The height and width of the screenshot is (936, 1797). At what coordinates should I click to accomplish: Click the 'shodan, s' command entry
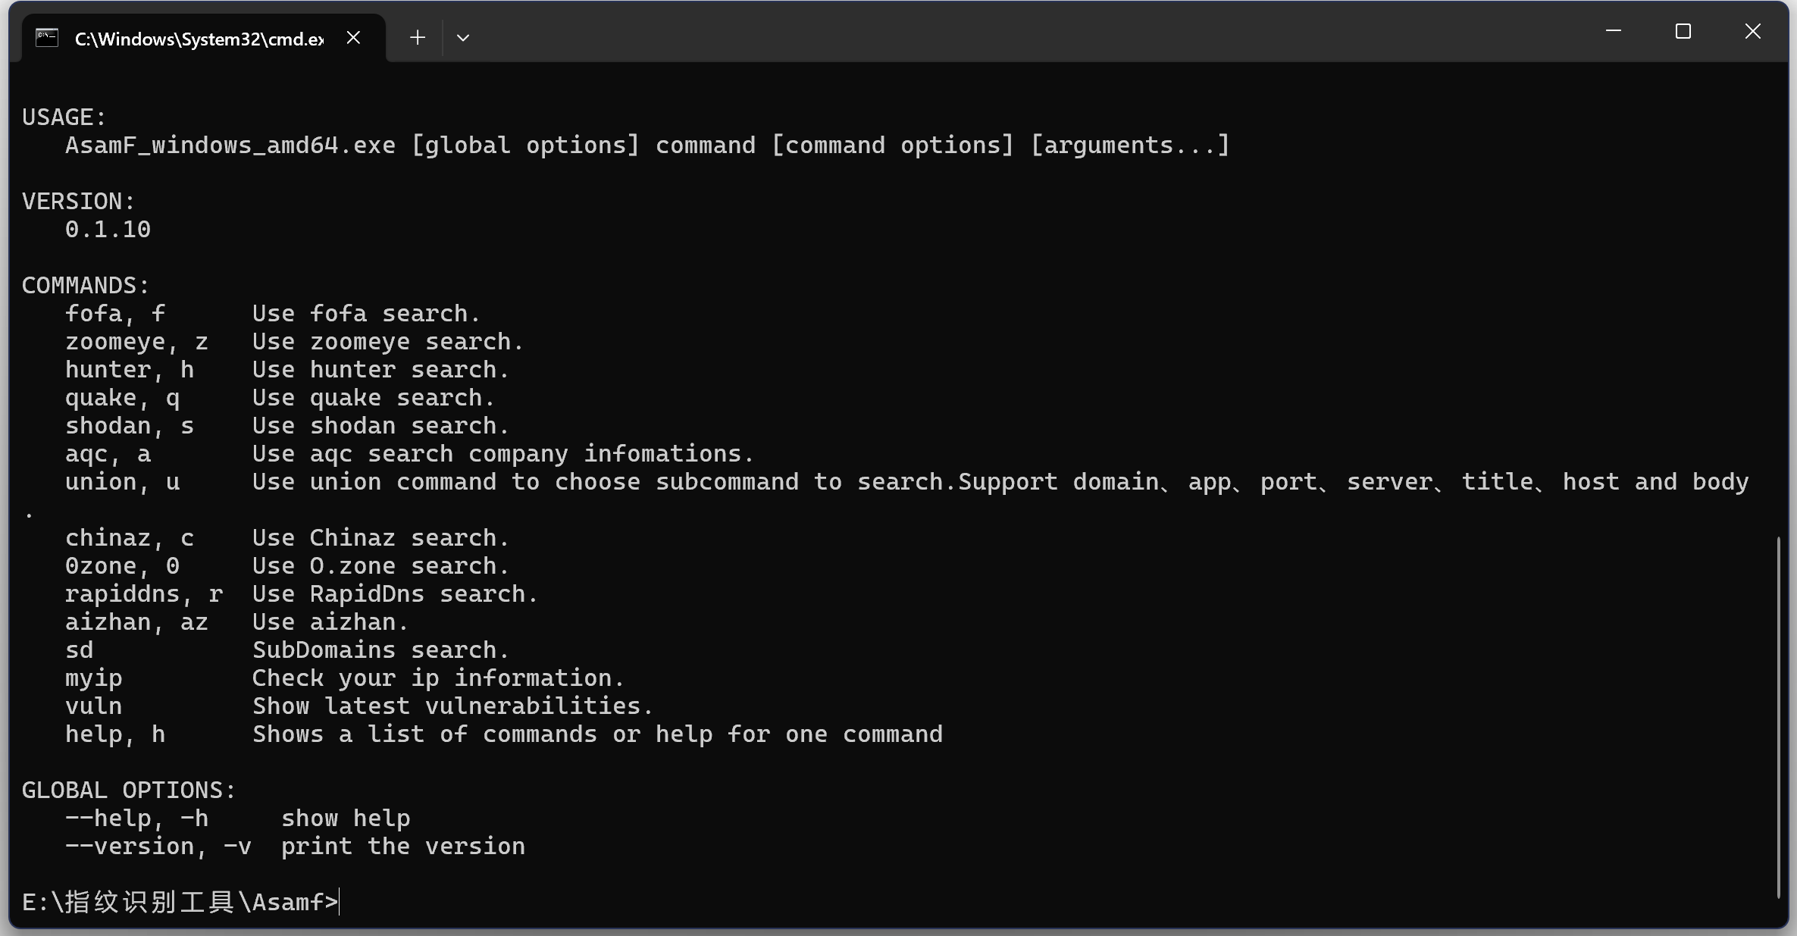click(x=130, y=426)
